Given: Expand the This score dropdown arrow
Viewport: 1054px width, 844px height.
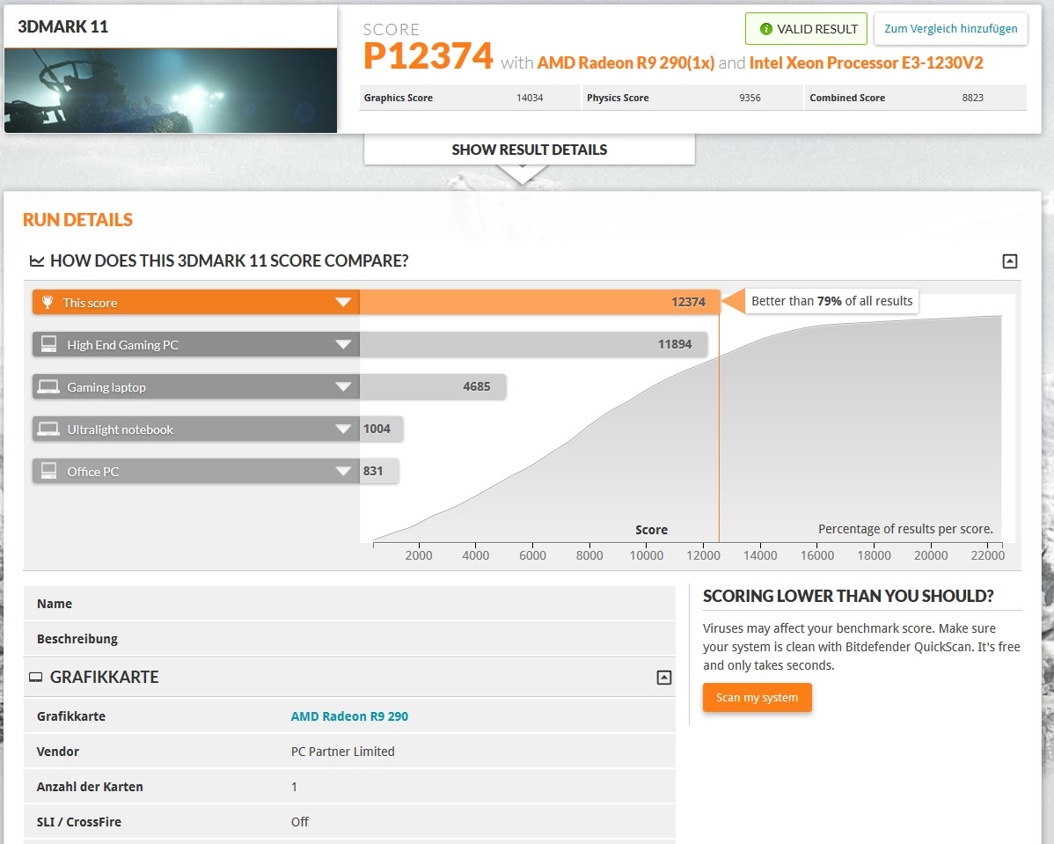Looking at the screenshot, I should [x=343, y=303].
